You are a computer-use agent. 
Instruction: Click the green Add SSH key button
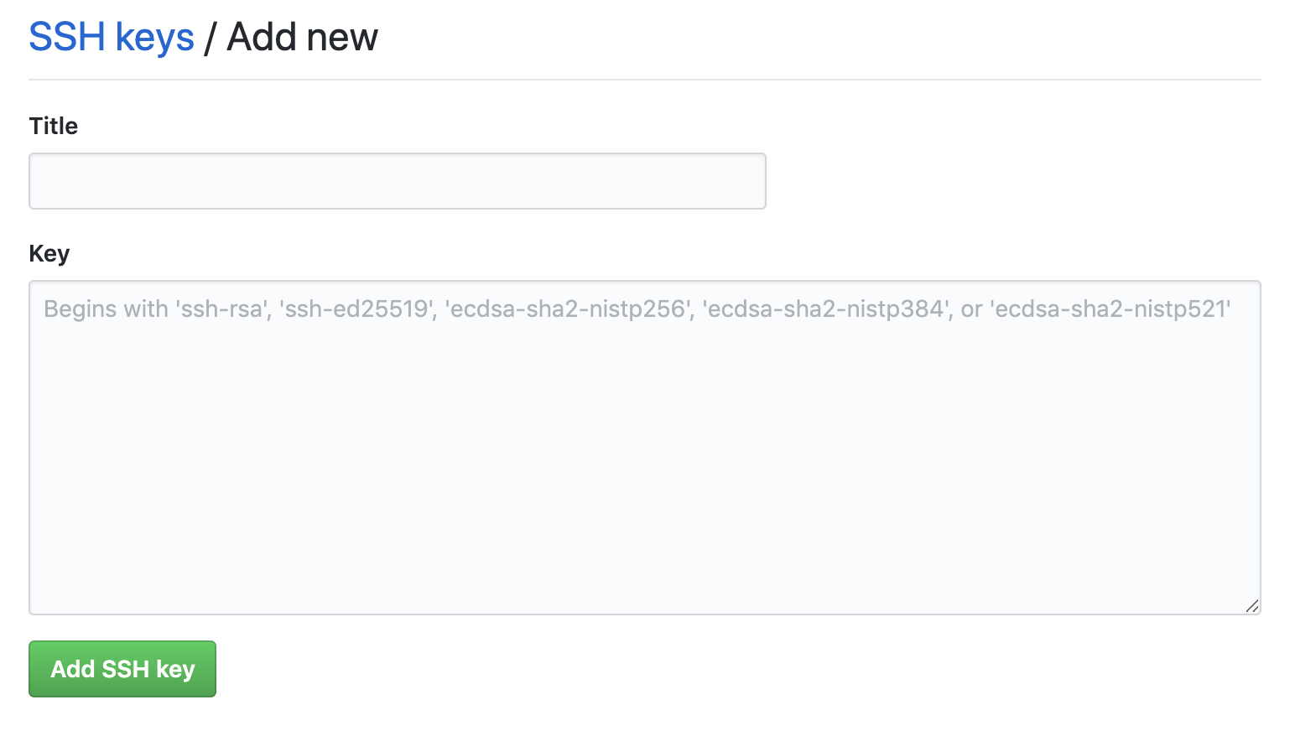tap(122, 669)
